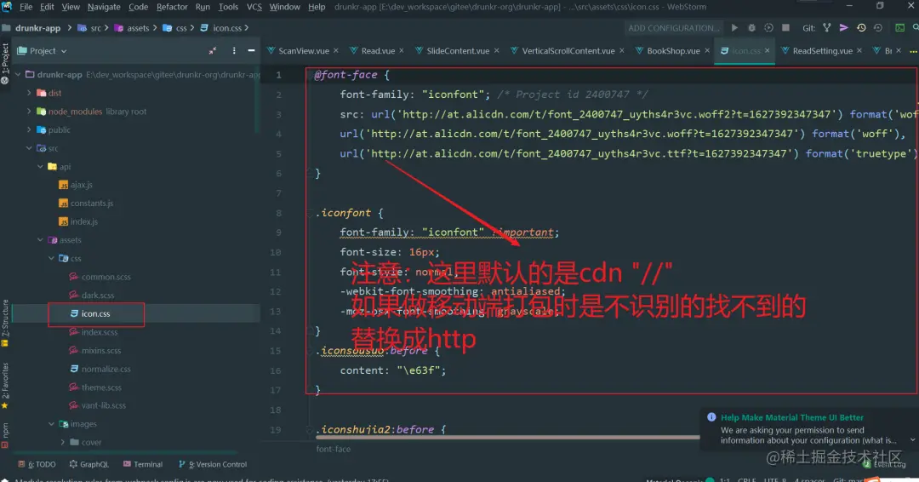Open Structure side tool window
The width and height of the screenshot is (919, 482).
click(5, 321)
